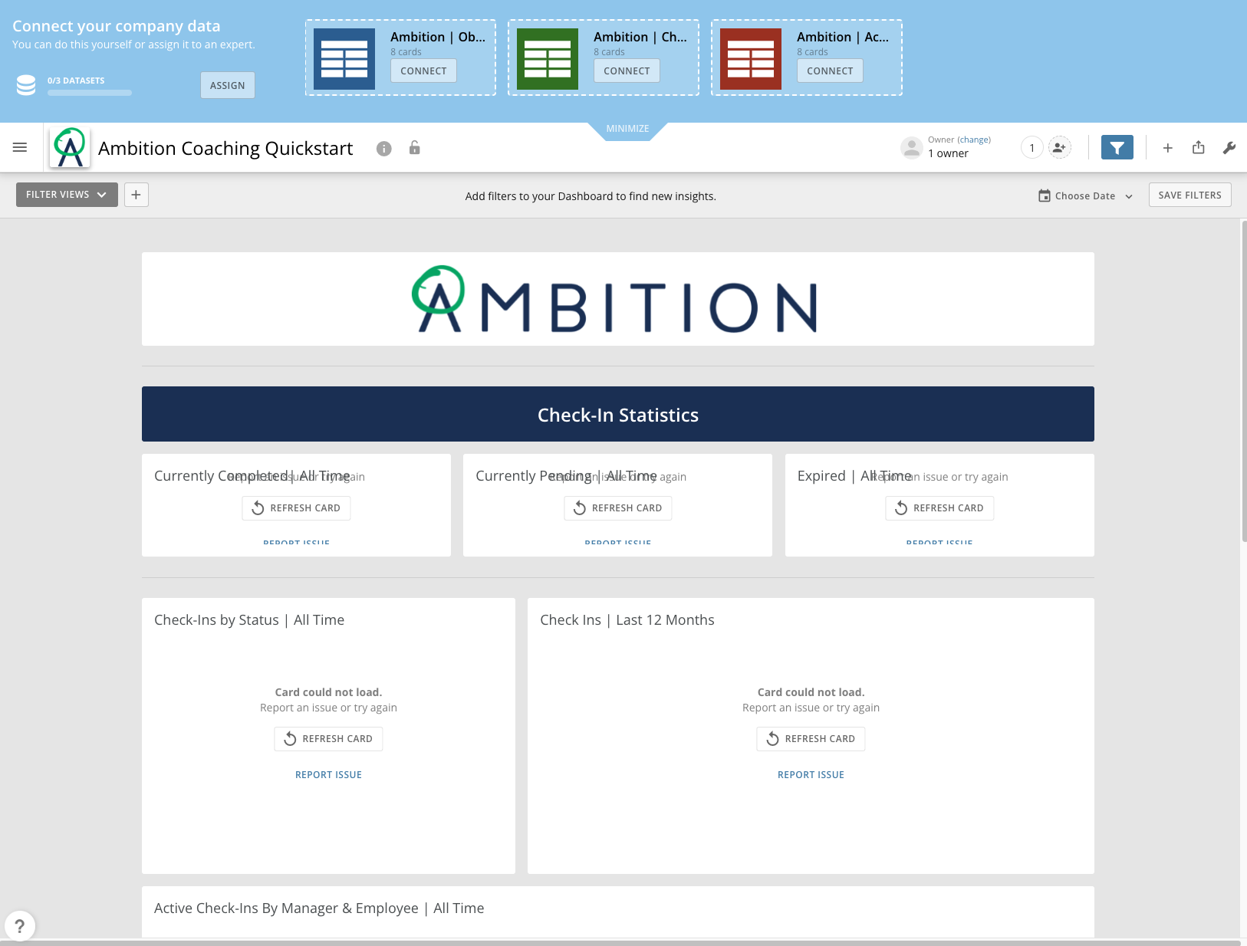Screen dimensions: 1247x946
Task: Open the Choose Date dropdown
Action: coord(1085,195)
